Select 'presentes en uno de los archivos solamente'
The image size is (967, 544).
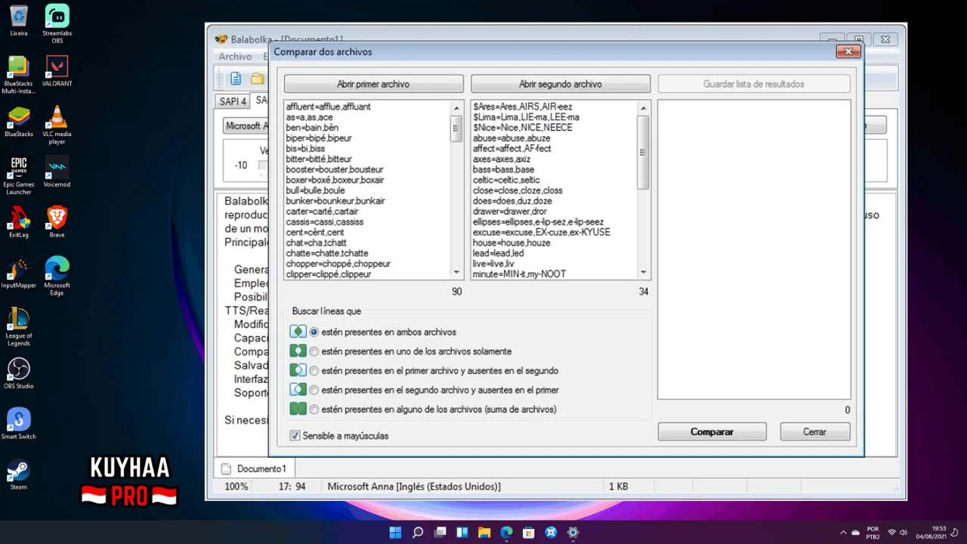[x=314, y=351]
